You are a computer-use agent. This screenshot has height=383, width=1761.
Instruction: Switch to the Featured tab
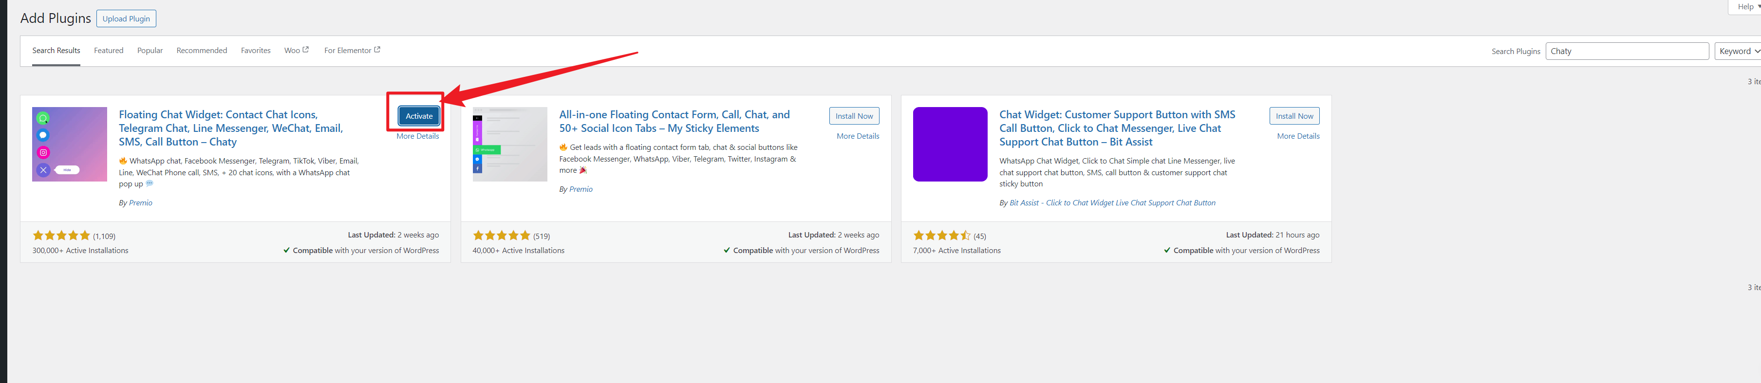(109, 51)
